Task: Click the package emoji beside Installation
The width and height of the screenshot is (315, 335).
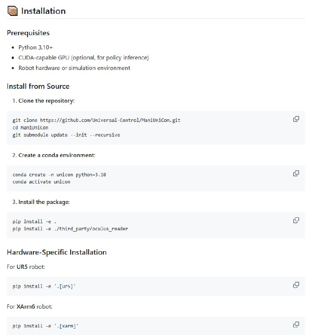Action: (13, 11)
